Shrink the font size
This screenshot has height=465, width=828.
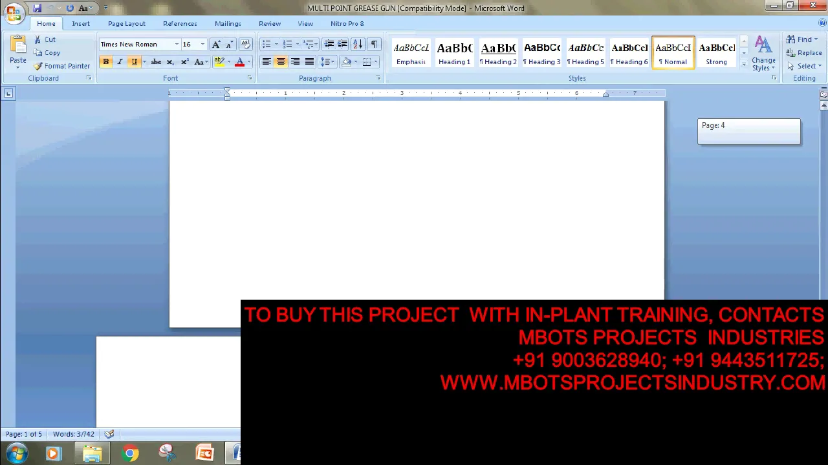[229, 45]
